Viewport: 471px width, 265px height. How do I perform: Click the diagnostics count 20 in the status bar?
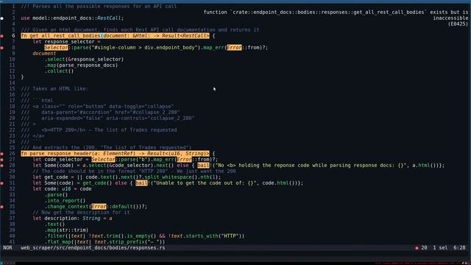[424, 248]
